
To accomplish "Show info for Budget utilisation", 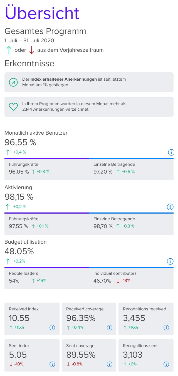I will tap(170, 261).
